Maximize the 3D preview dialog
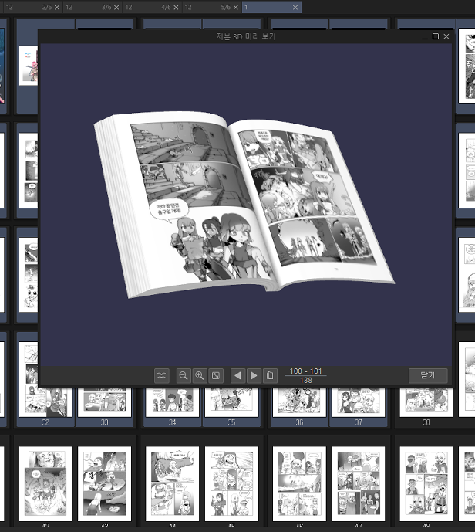This screenshot has width=475, height=532. point(436,36)
